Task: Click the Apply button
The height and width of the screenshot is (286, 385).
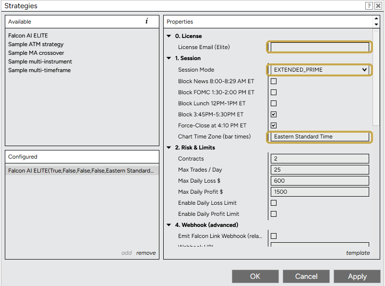Action: (x=357, y=276)
